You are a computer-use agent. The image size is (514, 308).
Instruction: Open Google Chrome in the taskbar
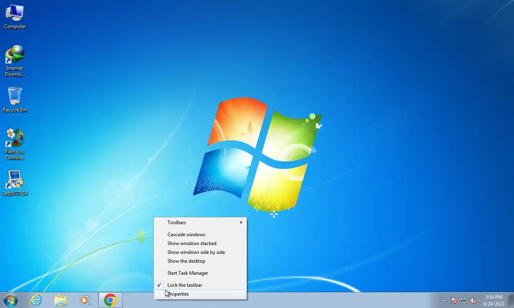coord(110,300)
